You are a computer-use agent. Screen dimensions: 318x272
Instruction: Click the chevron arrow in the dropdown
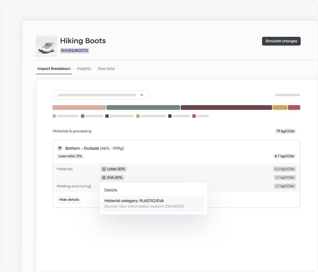[x=142, y=95]
